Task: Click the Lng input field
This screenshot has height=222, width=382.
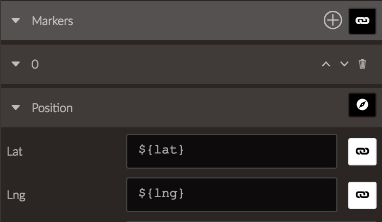Action: click(x=232, y=195)
